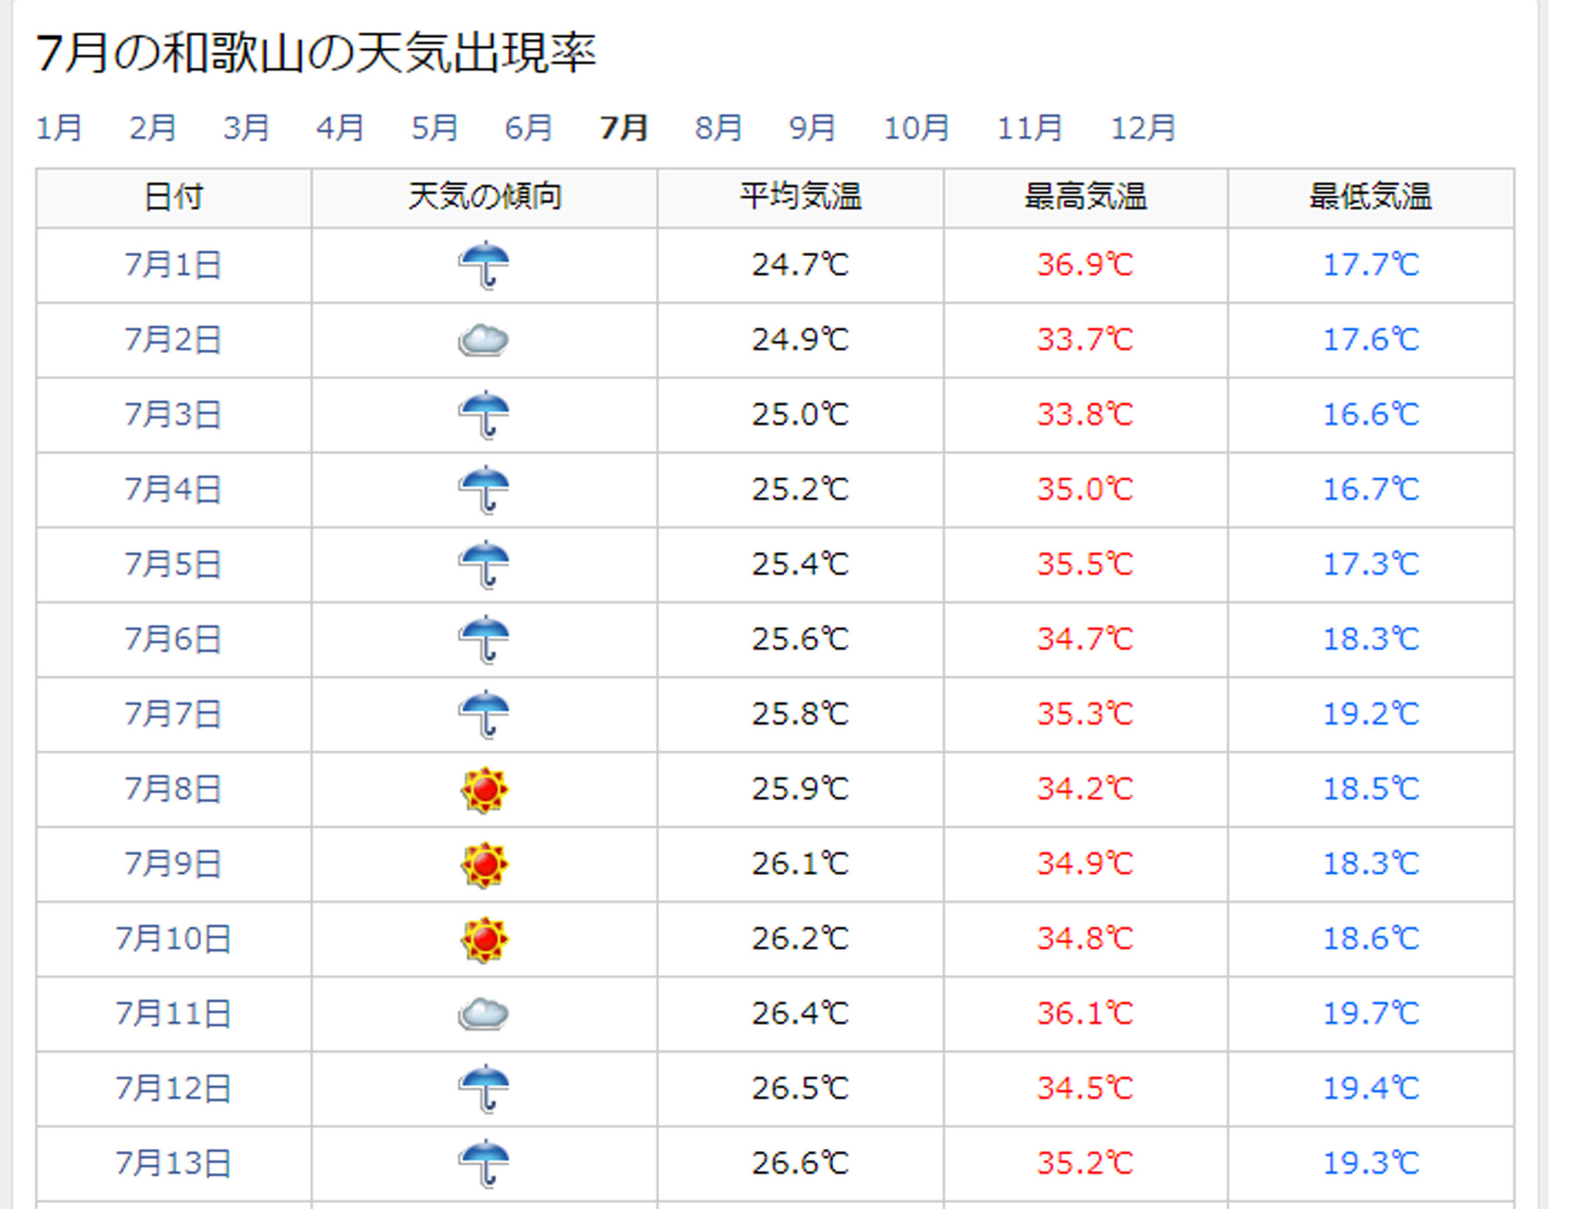Select the 24.9℃ average temperature cell

(x=800, y=340)
